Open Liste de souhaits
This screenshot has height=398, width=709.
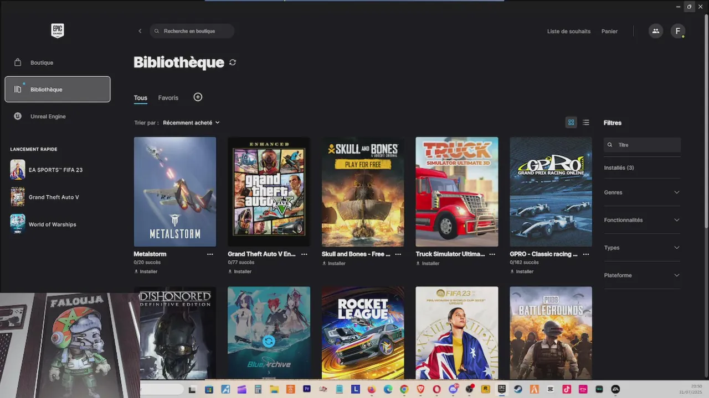[569, 32]
